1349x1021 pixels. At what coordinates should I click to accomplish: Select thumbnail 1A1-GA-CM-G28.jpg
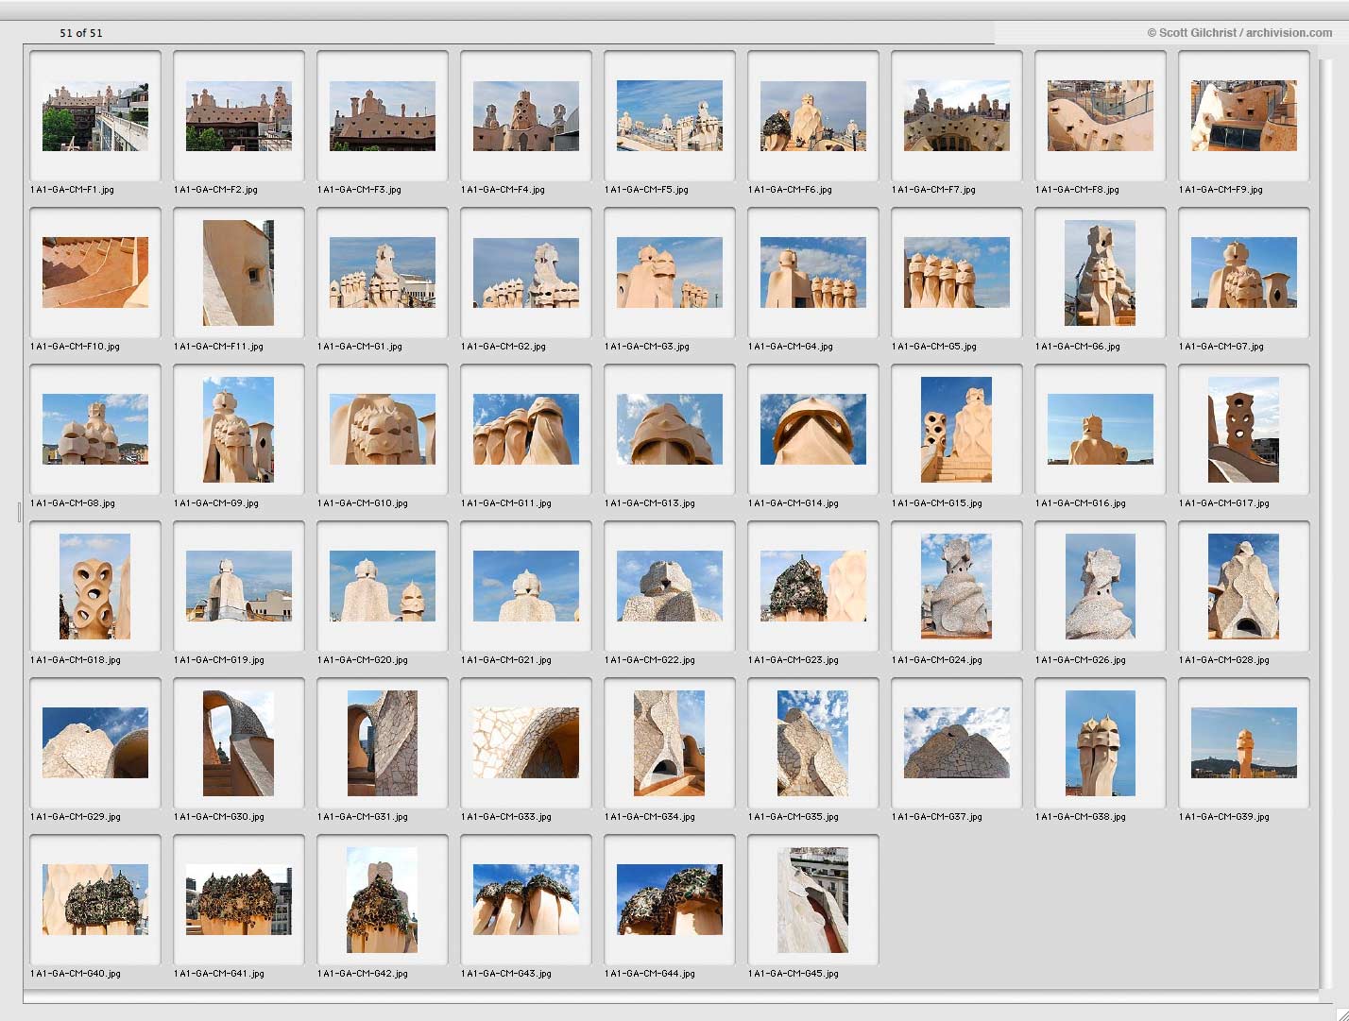1244,587
